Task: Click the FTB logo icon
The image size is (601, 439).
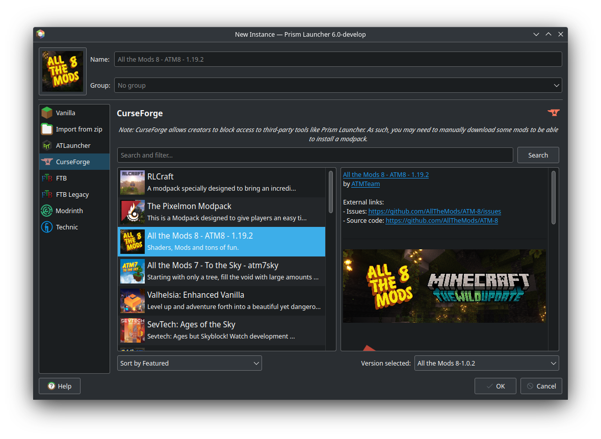Action: click(x=47, y=178)
